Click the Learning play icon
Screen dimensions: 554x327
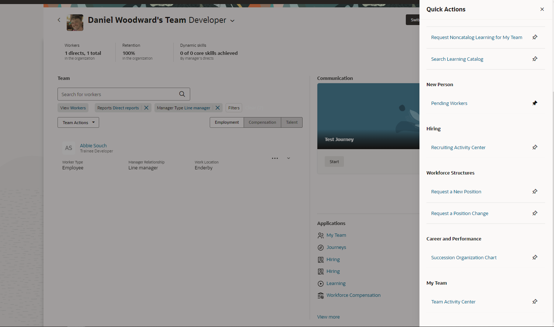click(321, 284)
